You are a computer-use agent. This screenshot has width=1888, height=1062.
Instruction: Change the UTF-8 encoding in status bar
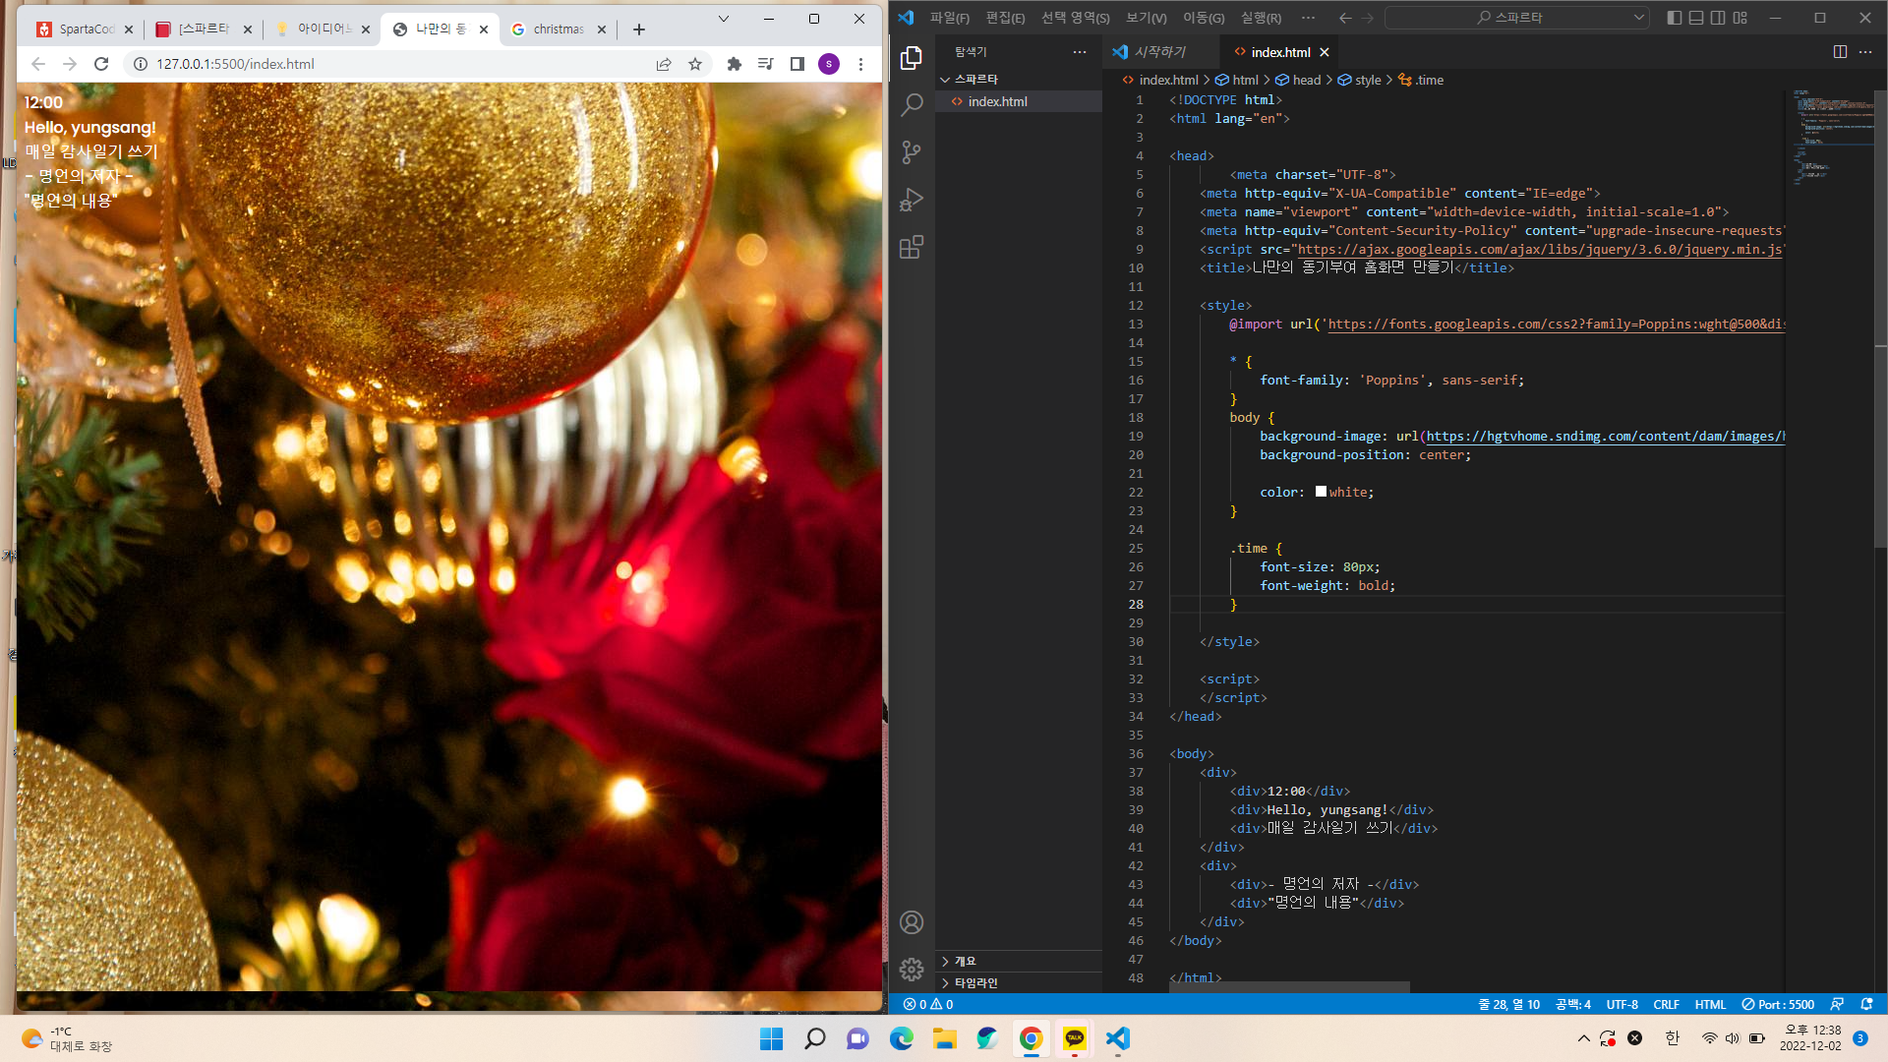(1622, 1004)
